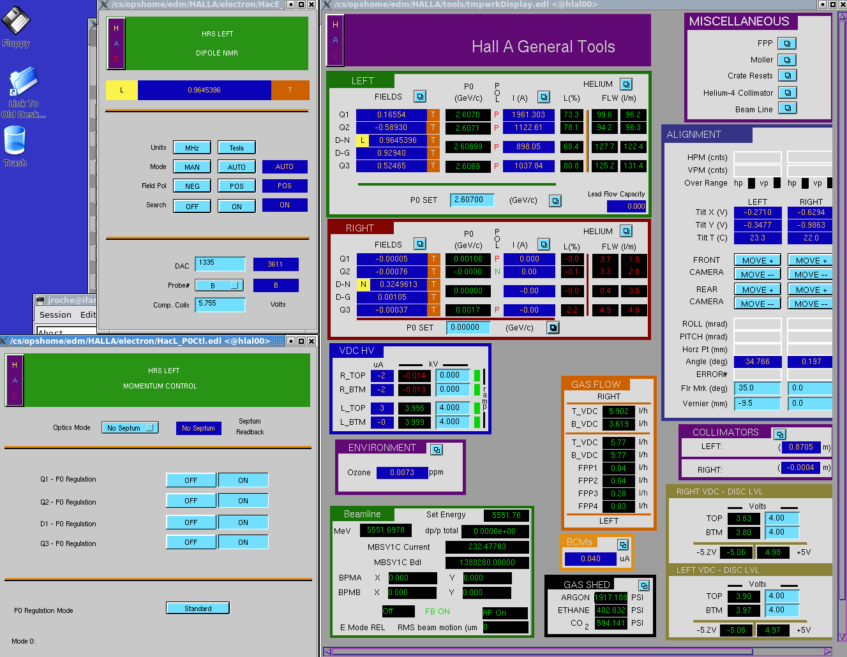Turn NMR mode AUTO toggle on
The height and width of the screenshot is (657, 847).
(x=236, y=166)
